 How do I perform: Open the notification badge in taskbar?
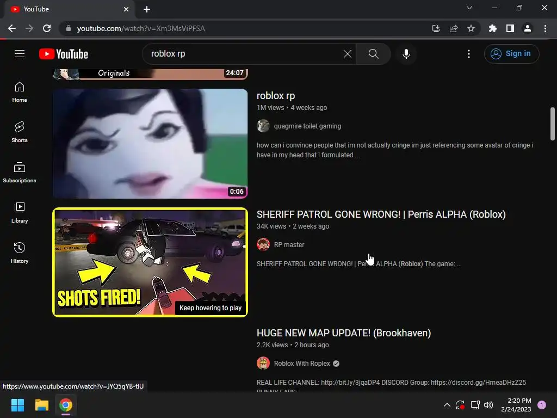[542, 405]
